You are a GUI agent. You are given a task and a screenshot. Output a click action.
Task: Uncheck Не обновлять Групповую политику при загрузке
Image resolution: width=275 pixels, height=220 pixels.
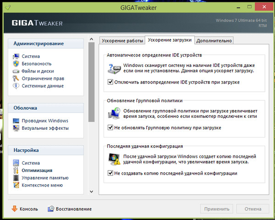pos(110,127)
